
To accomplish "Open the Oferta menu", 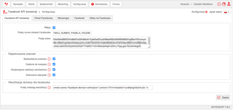I will click(x=31, y=4).
